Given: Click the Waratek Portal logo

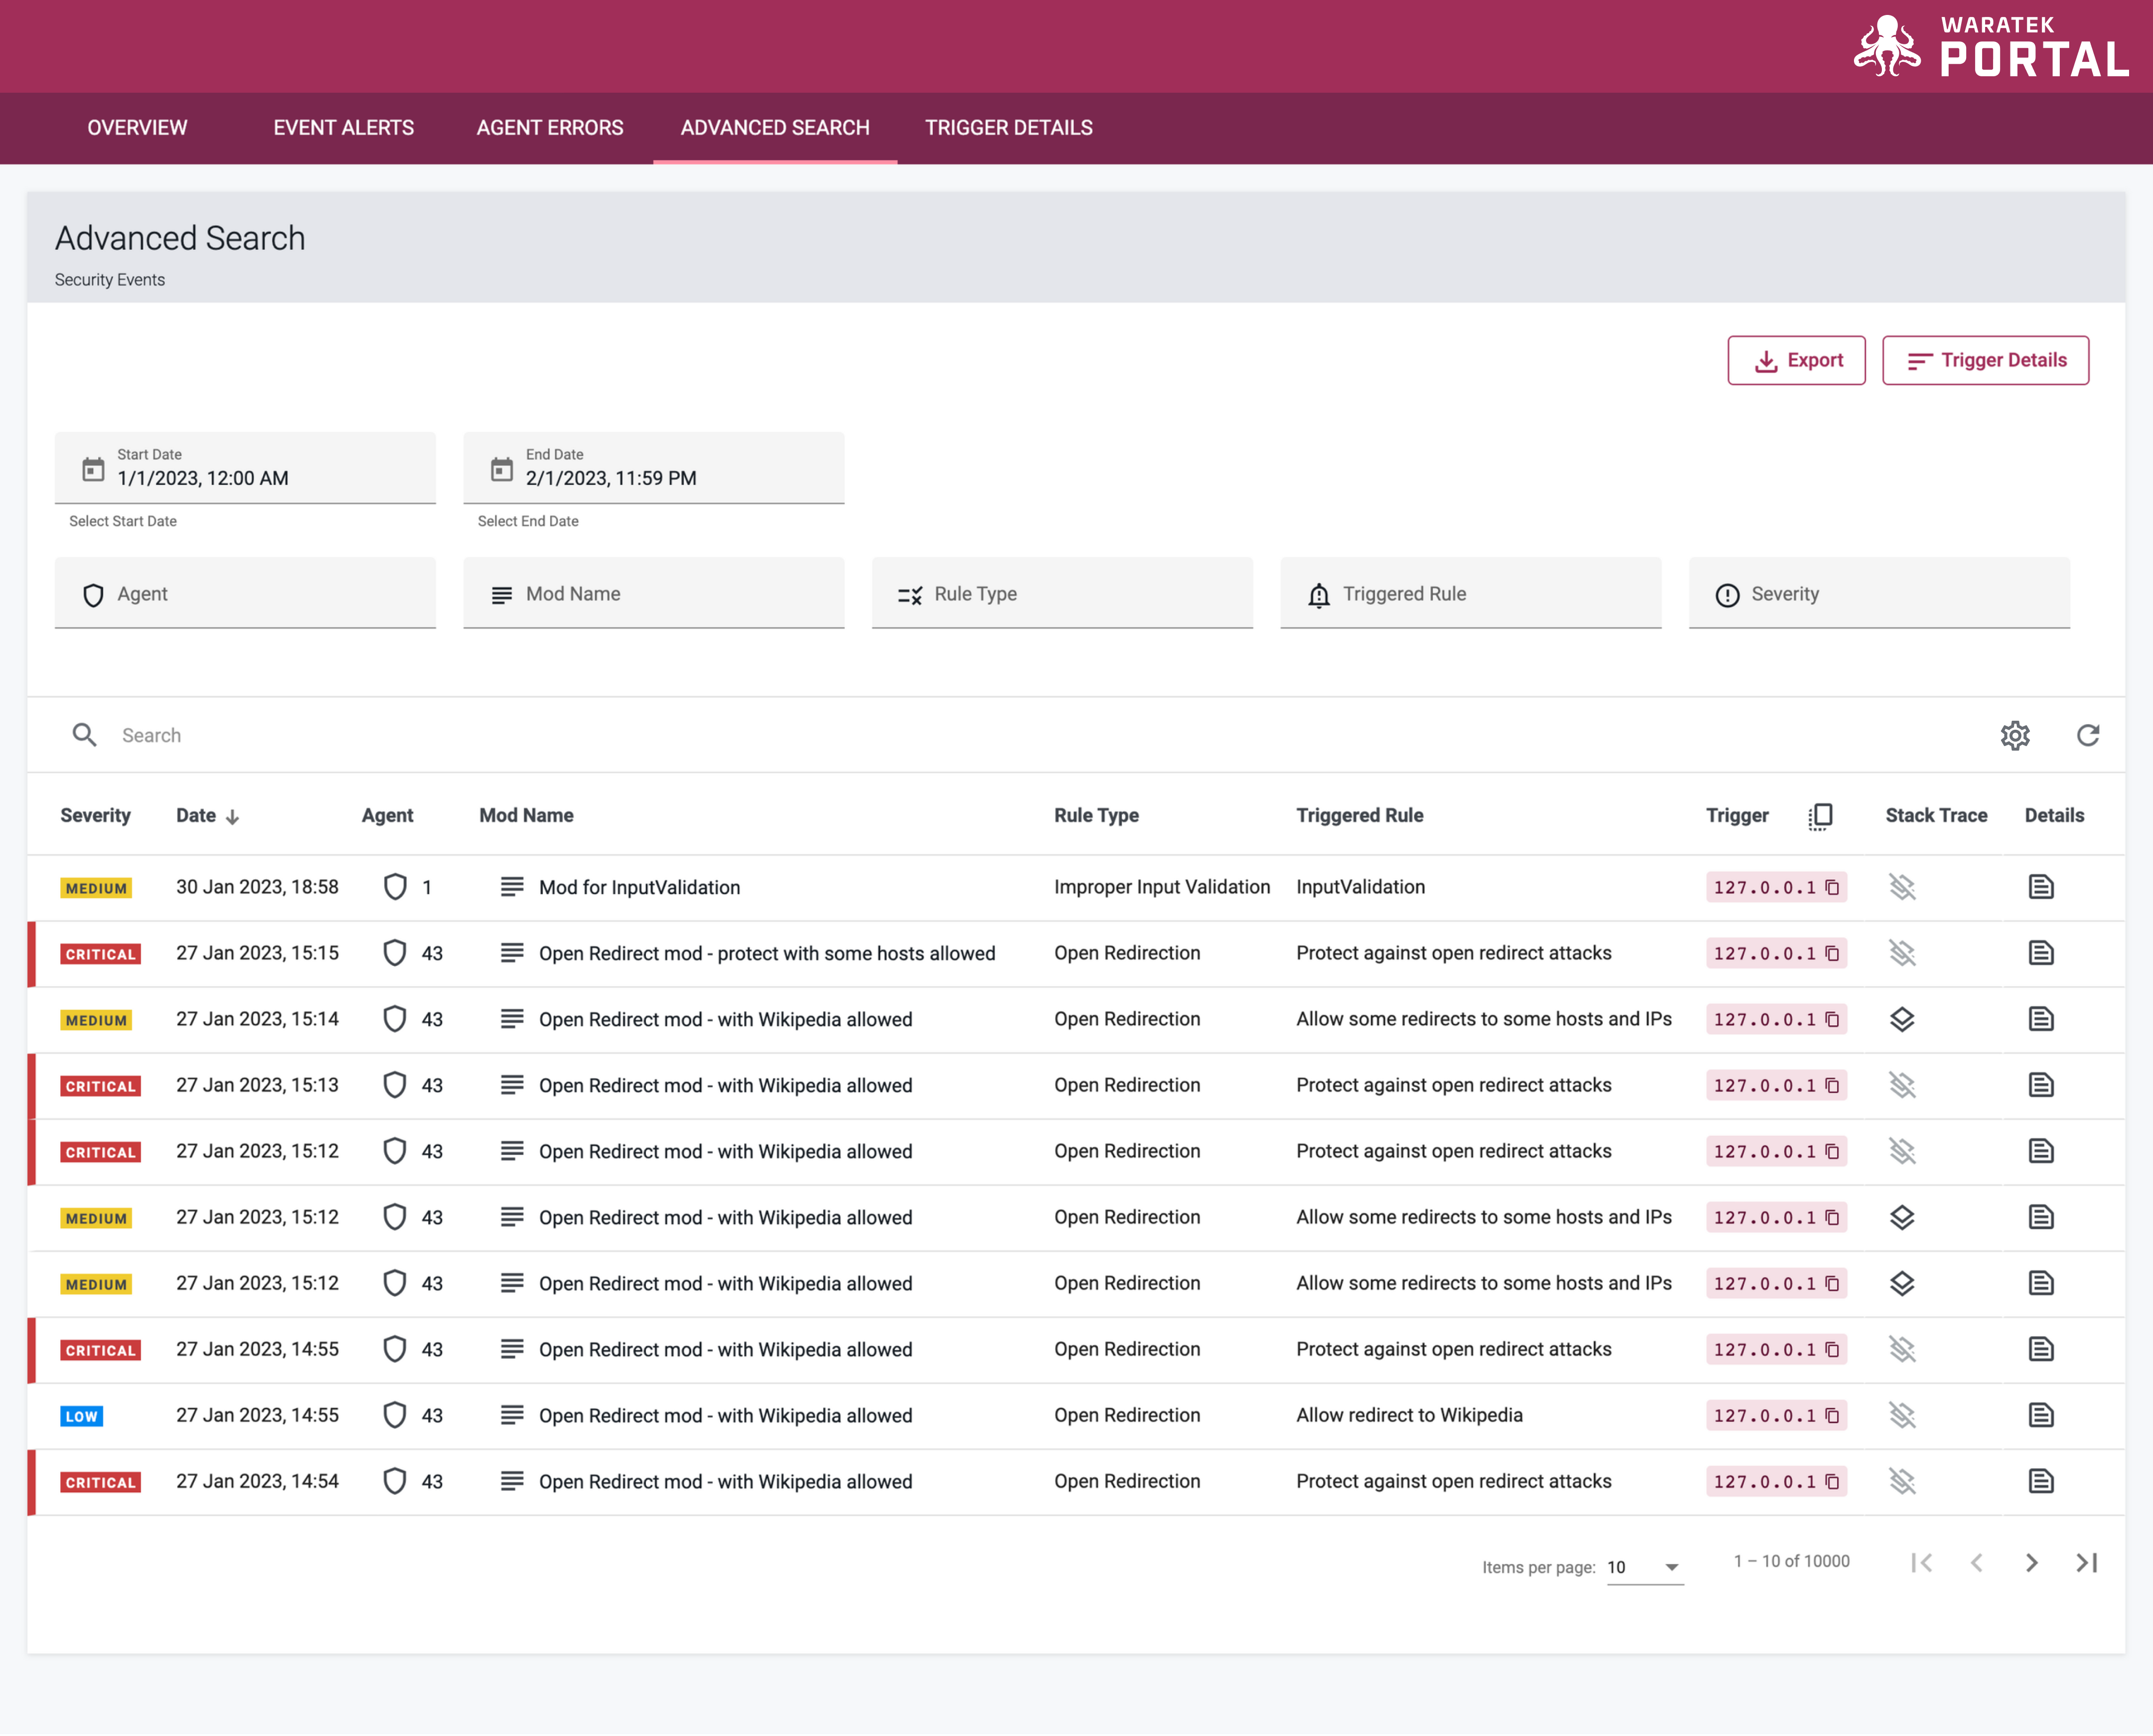Looking at the screenshot, I should [x=1990, y=47].
